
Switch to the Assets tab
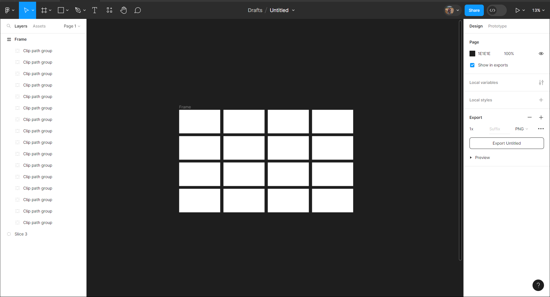[x=39, y=26]
